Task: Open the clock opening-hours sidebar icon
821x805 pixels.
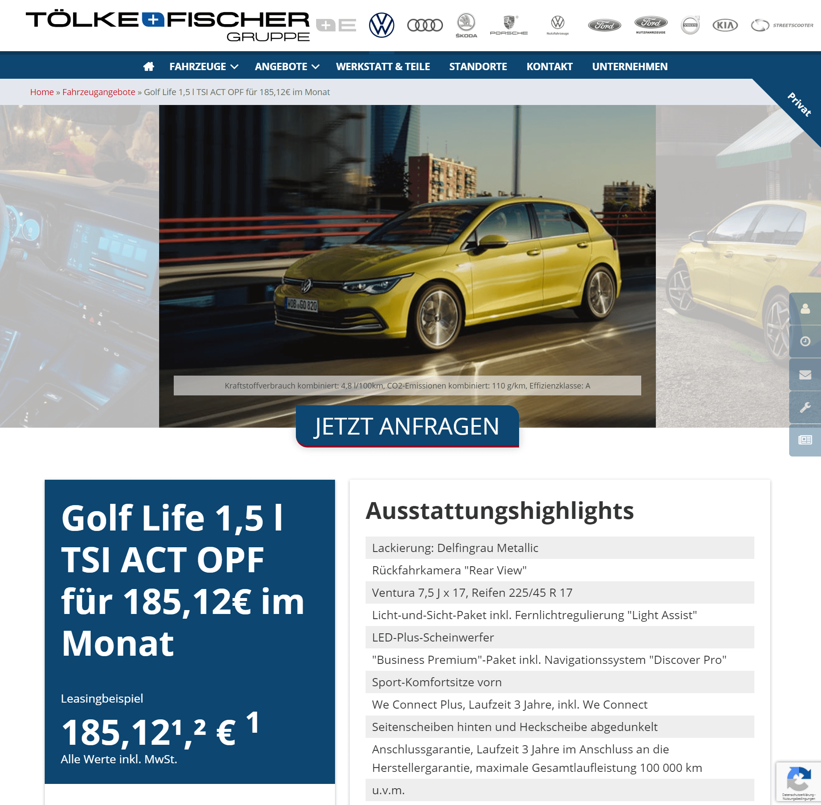Action: click(805, 341)
